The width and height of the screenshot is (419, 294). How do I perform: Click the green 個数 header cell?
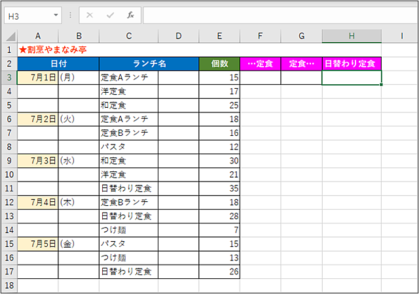click(x=219, y=64)
